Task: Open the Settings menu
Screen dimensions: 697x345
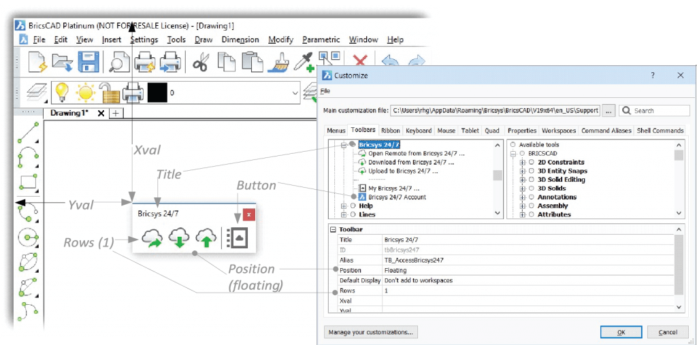Action: pyautogui.click(x=144, y=39)
